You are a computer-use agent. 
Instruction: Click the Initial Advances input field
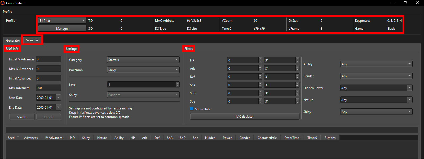[48, 78]
